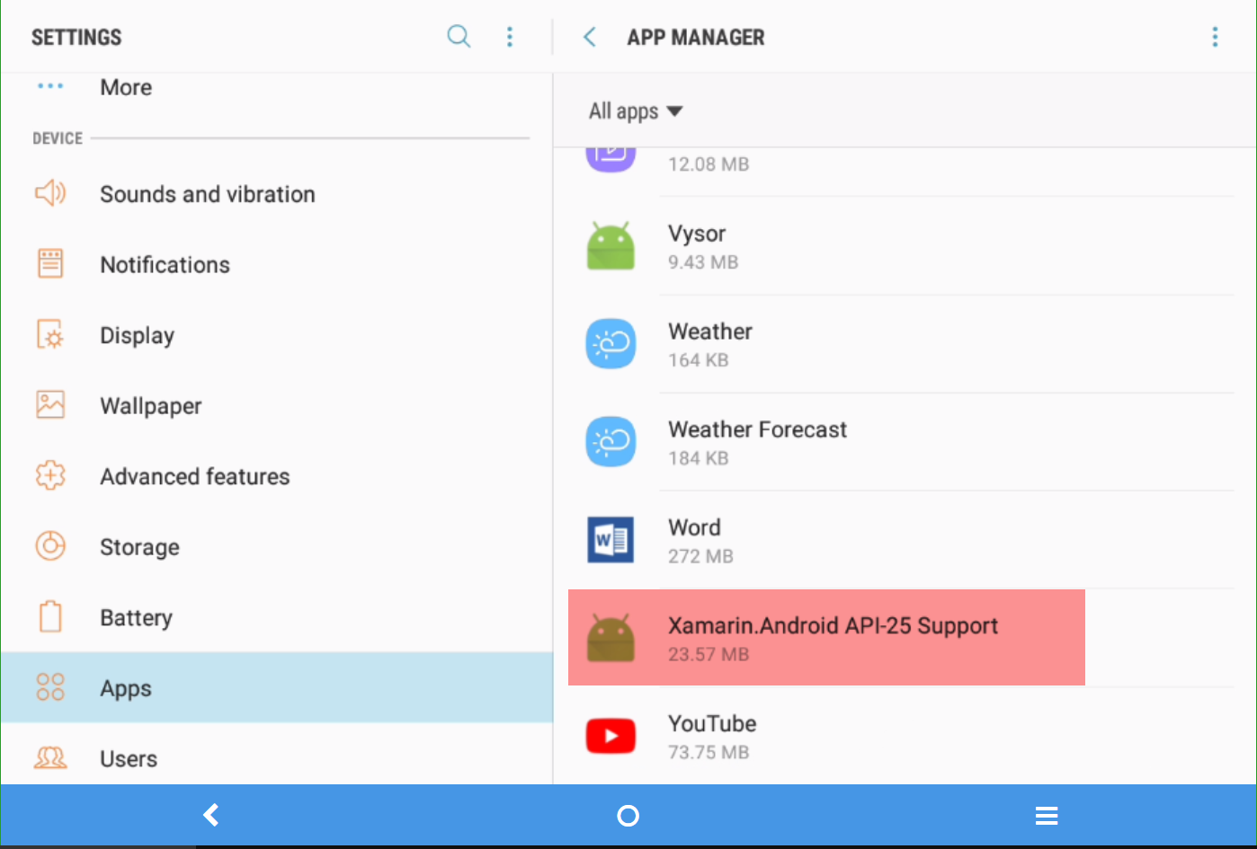Click the Vysor android icon
Screen dimensions: 1257x849
pos(611,246)
